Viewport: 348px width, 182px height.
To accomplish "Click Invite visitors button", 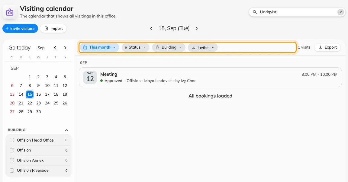I will pos(20,28).
